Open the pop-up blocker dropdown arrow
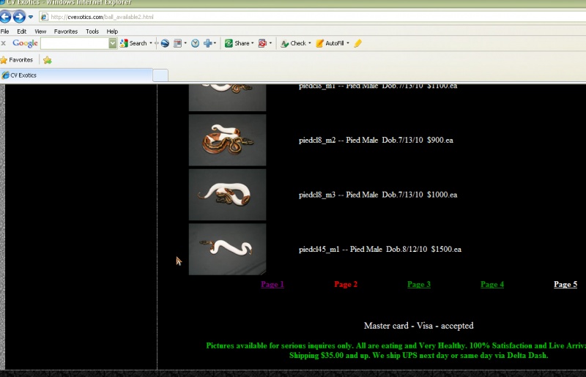Image resolution: width=586 pixels, height=377 pixels. [270, 43]
